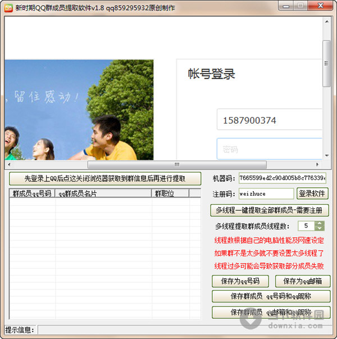Click the browser panel scroll-up arrow

pos(327,21)
